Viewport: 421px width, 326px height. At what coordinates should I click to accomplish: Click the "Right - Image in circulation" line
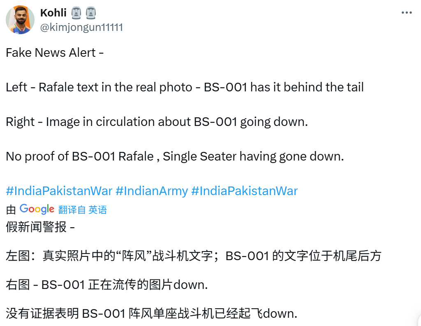pyautogui.click(x=157, y=122)
